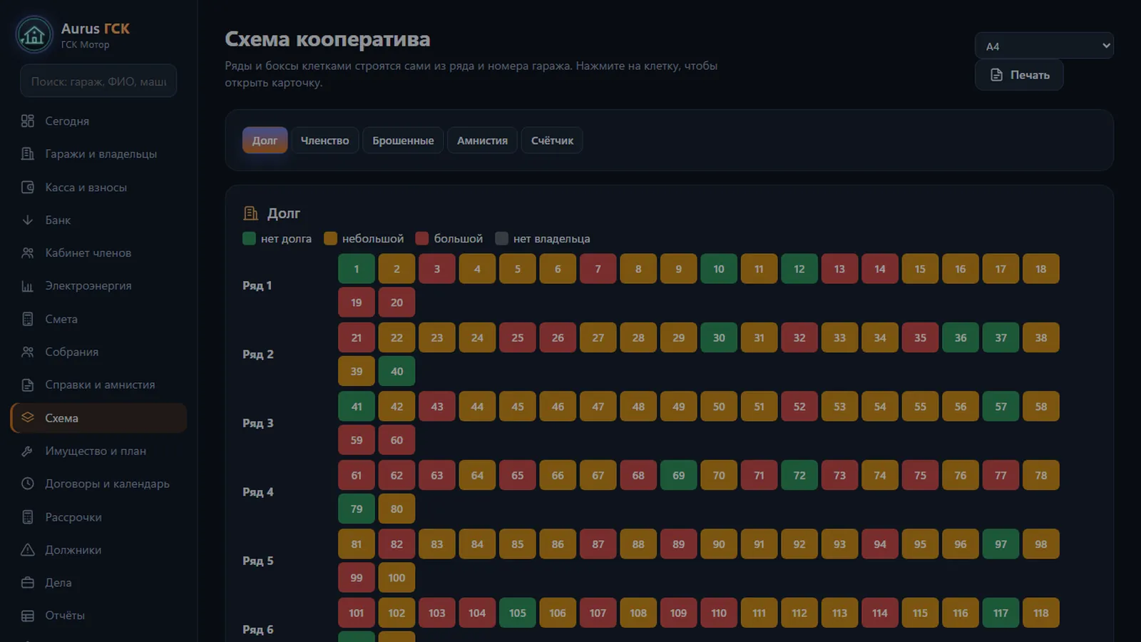Click the Справки и амнистия document icon
The height and width of the screenshot is (642, 1141).
pyautogui.click(x=28, y=385)
